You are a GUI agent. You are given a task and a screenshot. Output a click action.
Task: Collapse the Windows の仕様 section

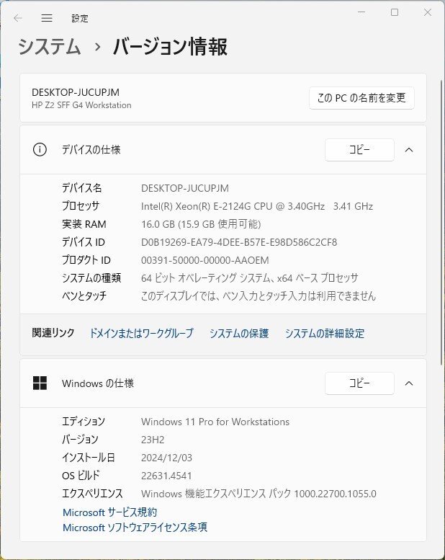click(x=409, y=383)
